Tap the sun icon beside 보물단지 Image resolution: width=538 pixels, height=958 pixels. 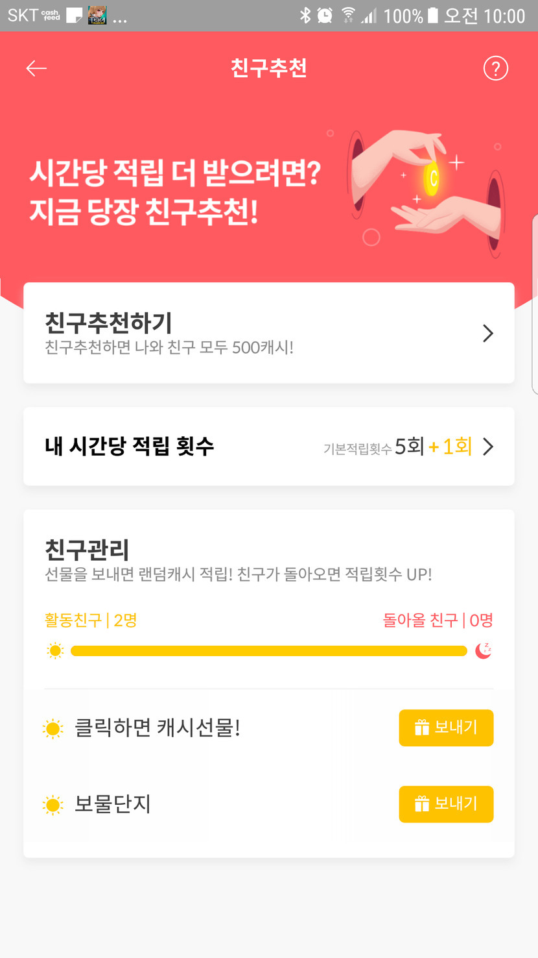click(x=53, y=805)
